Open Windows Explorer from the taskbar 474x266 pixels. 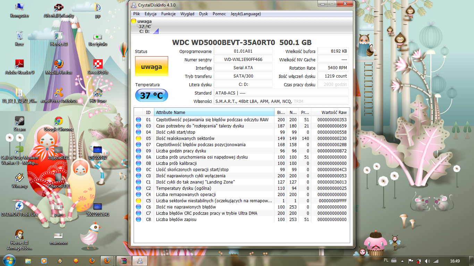pos(28,260)
